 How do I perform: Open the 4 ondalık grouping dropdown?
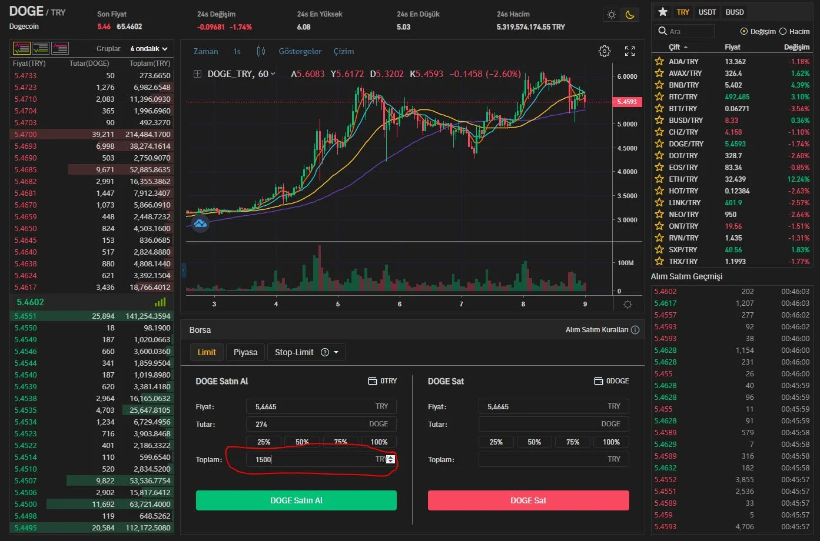click(149, 49)
